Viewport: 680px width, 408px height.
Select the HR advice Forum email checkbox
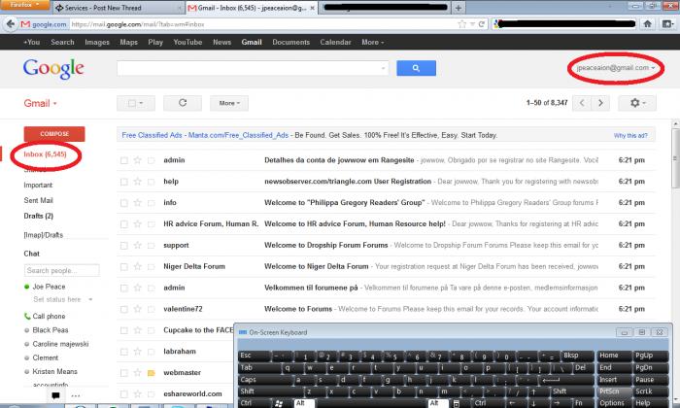pos(124,224)
